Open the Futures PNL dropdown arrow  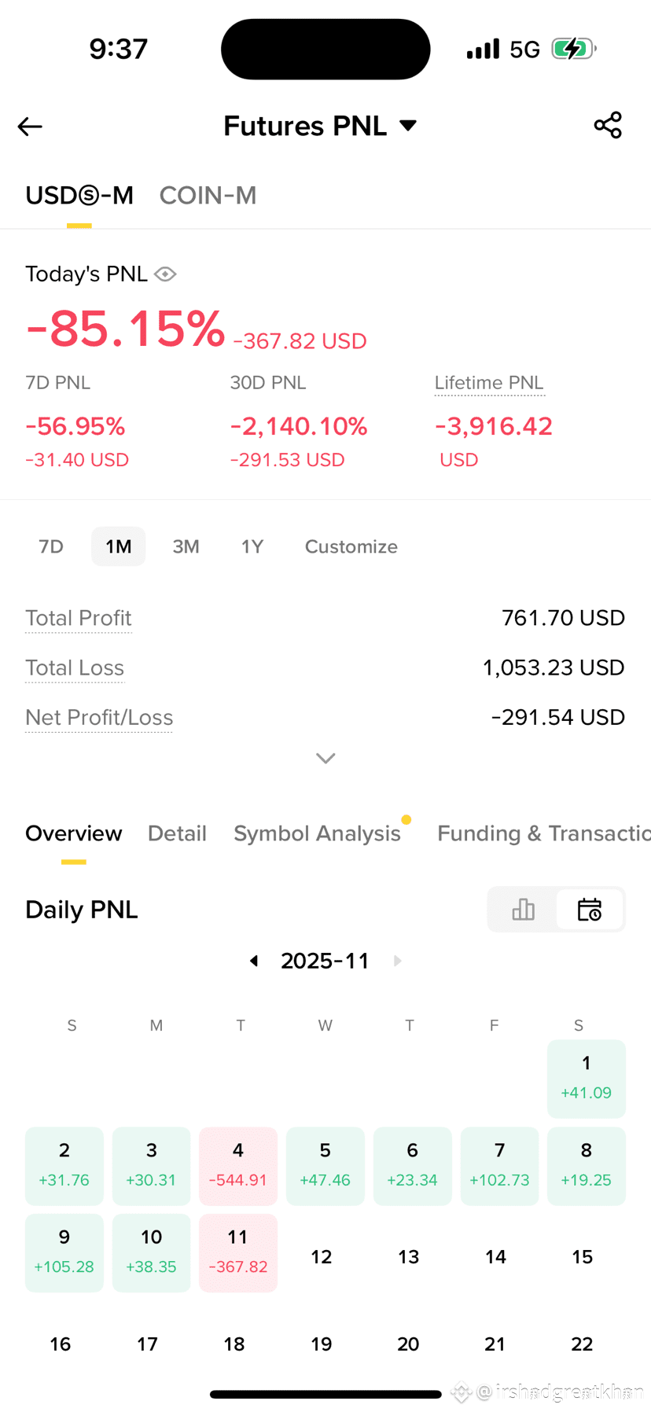tap(408, 125)
